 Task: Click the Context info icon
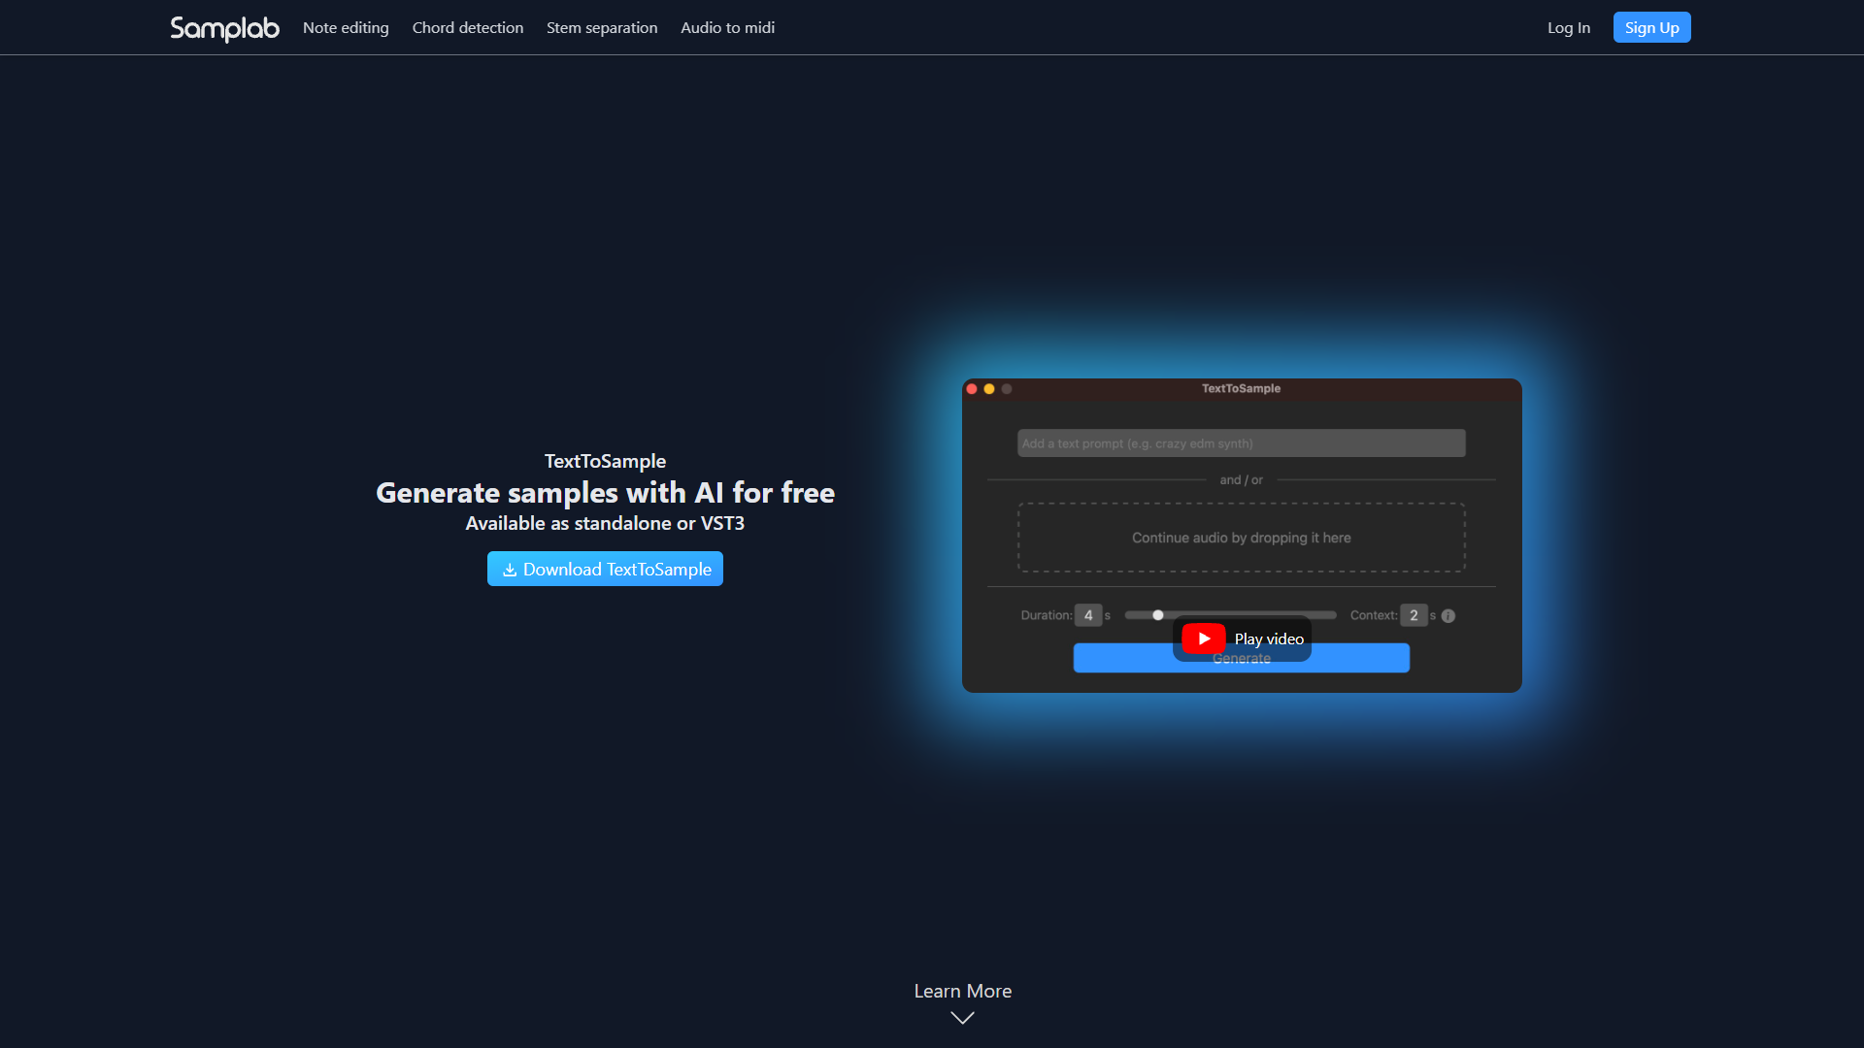tap(1448, 616)
